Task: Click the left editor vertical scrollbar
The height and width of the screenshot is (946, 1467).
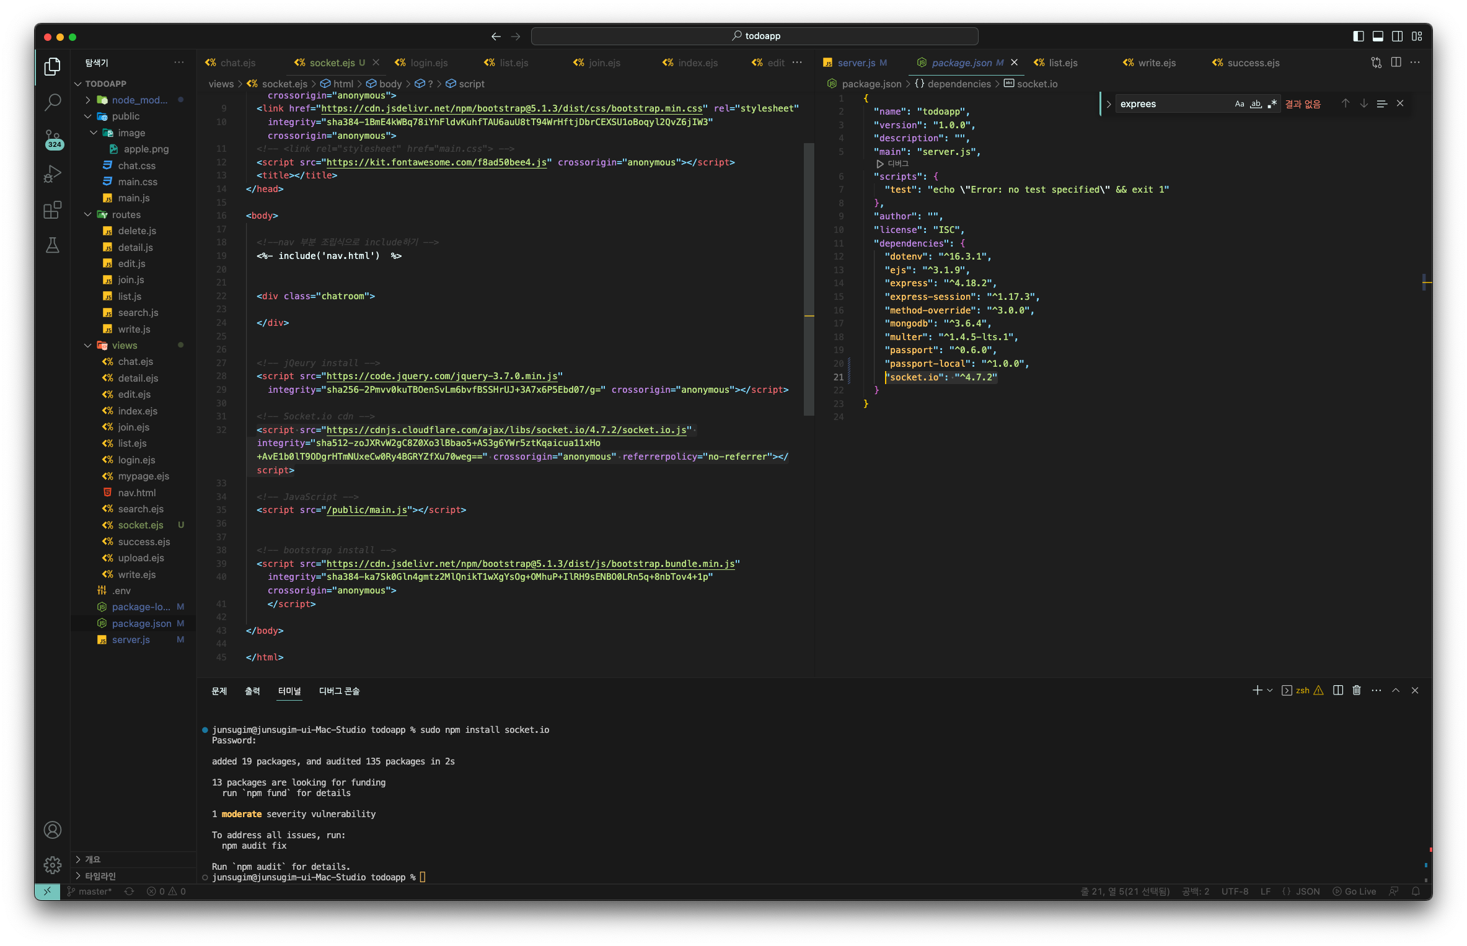Action: point(809,279)
